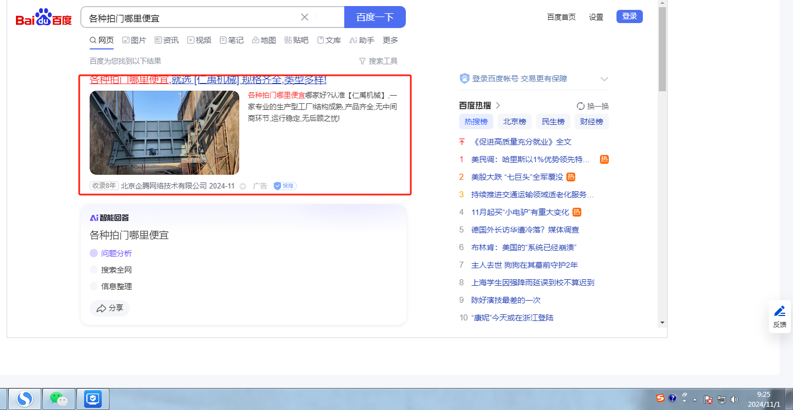The width and height of the screenshot is (793, 410).
Task: Show hidden tray icons with the arrow
Action: point(695,400)
